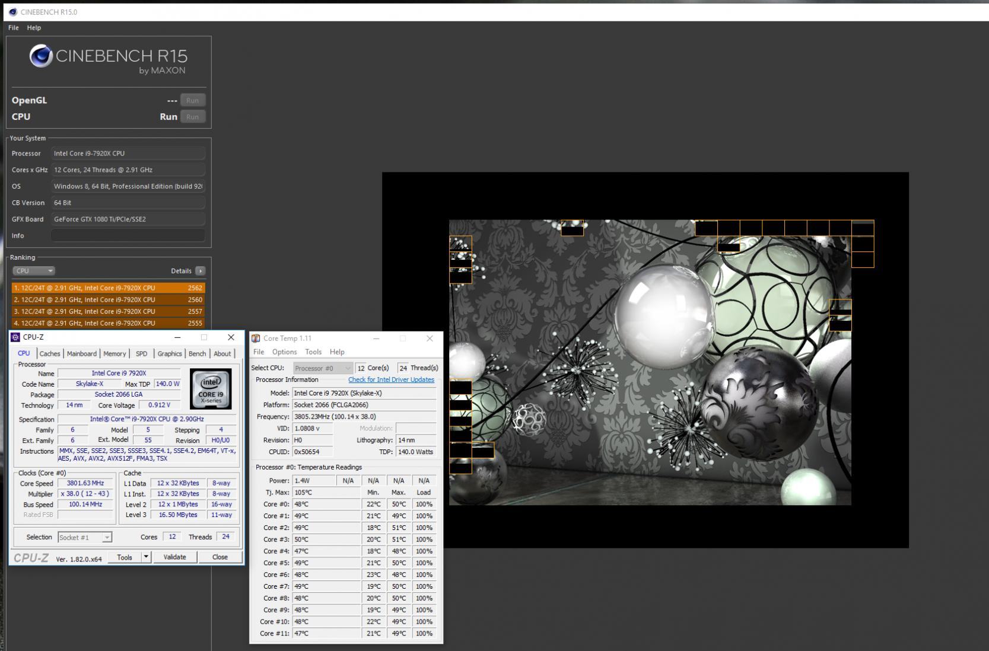Minimize the CPU-Z window

[177, 337]
